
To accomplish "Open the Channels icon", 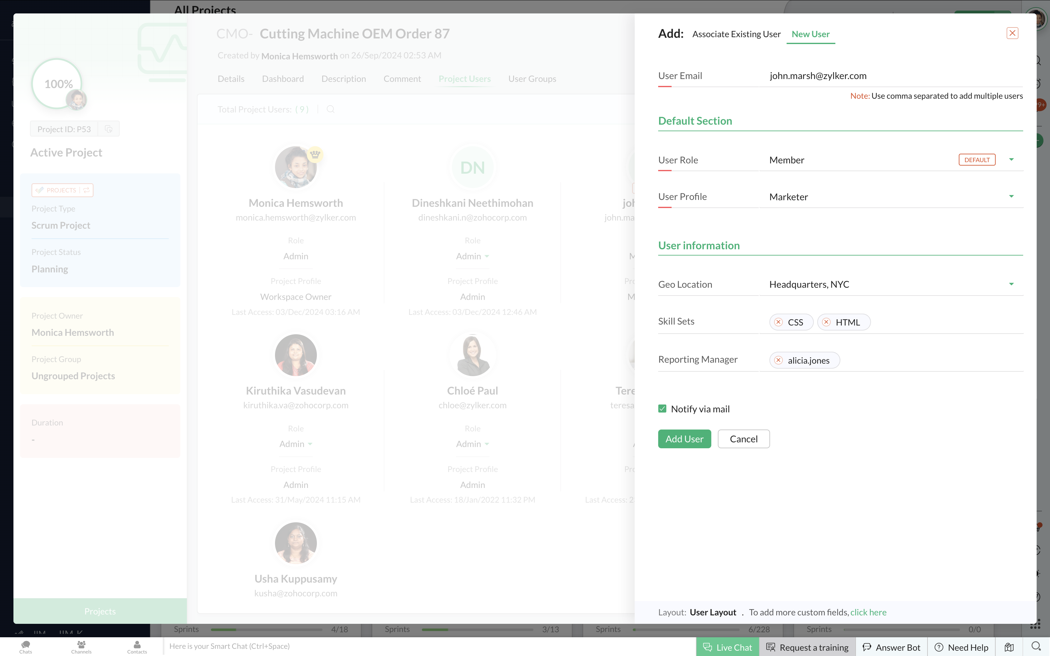I will 81,646.
